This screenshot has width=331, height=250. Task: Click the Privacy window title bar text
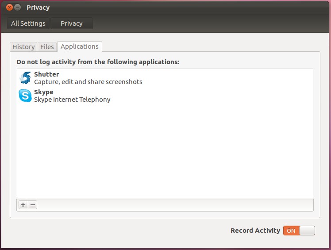(x=38, y=8)
